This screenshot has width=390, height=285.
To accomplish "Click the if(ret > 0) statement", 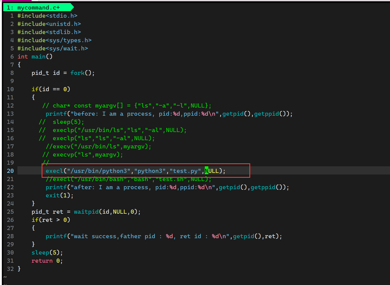I will click(x=51, y=220).
